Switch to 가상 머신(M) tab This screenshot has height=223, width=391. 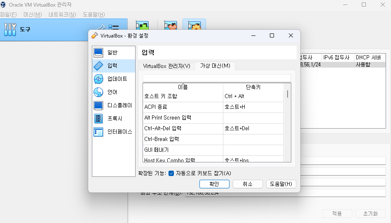(215, 66)
